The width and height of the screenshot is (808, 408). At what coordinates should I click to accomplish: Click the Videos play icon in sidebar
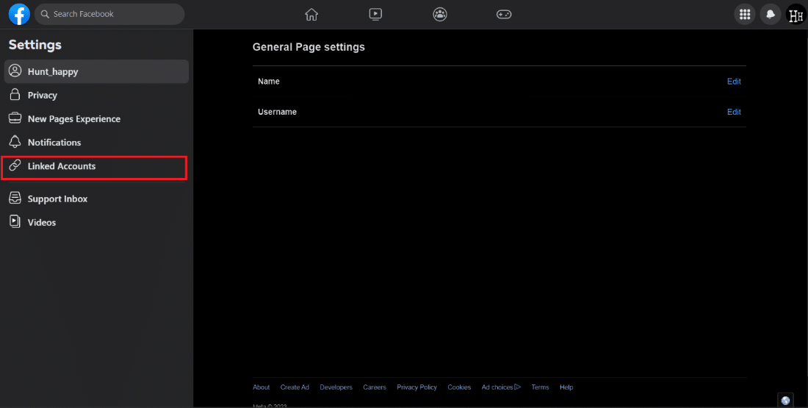[x=15, y=222]
